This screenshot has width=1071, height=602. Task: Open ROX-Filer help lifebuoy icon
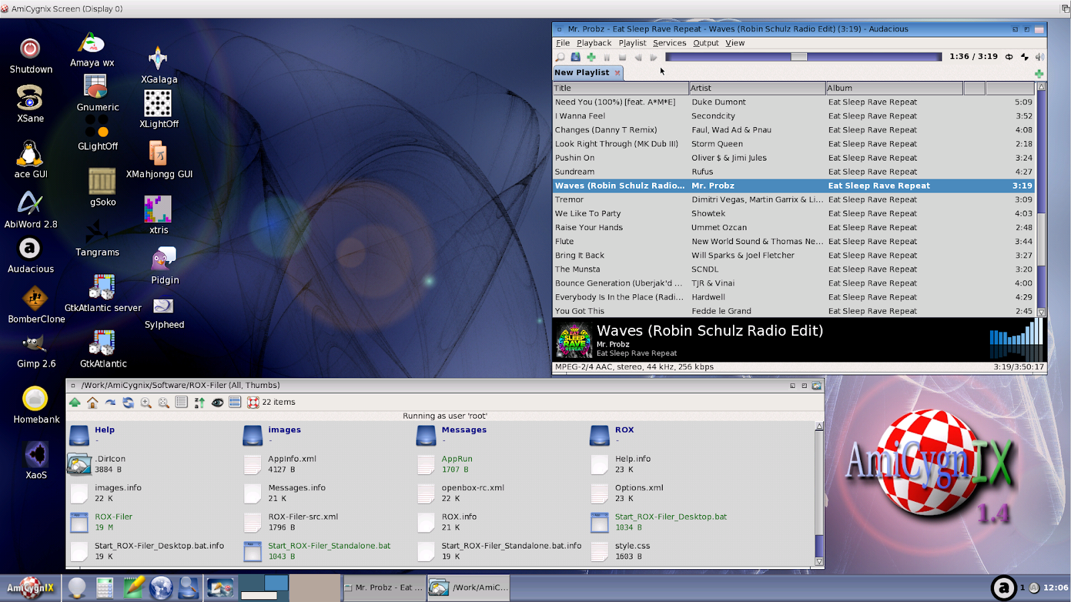(253, 402)
